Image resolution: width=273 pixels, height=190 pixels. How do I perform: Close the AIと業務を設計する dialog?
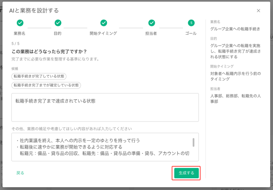(x=258, y=11)
